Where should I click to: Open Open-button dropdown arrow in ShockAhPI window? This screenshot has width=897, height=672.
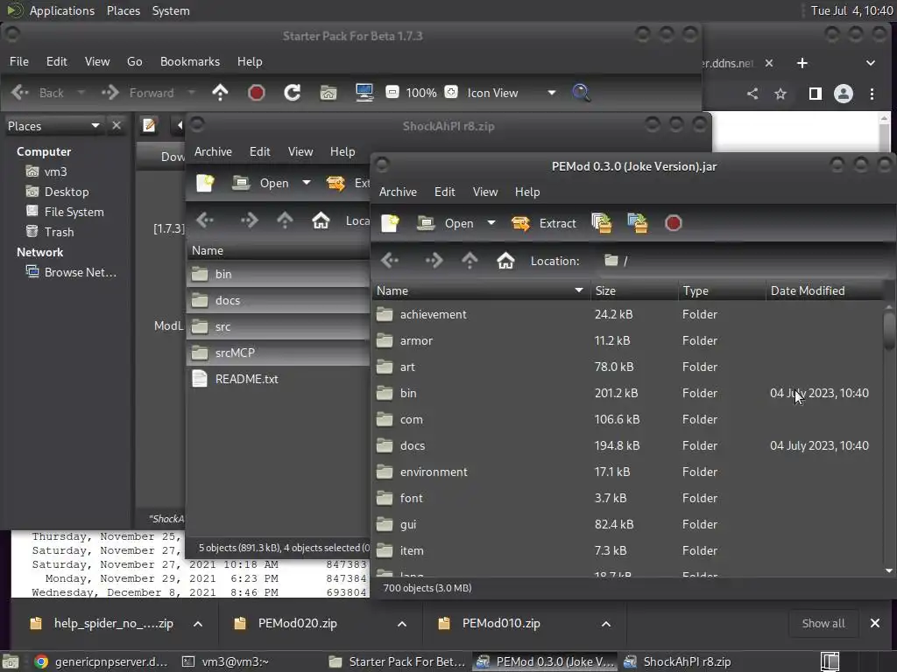coord(307,183)
